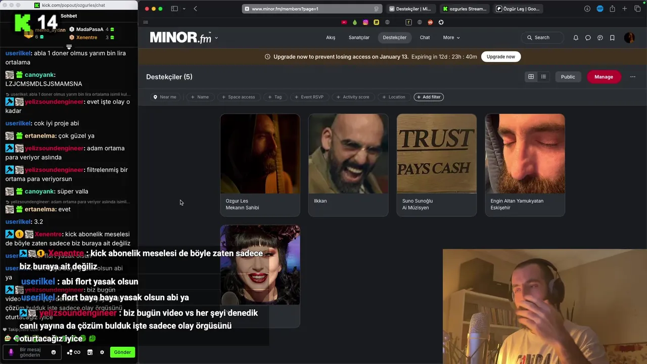This screenshot has width=647, height=364.
Task: Click Safari sidebar toggle icon
Action: pyautogui.click(x=174, y=9)
